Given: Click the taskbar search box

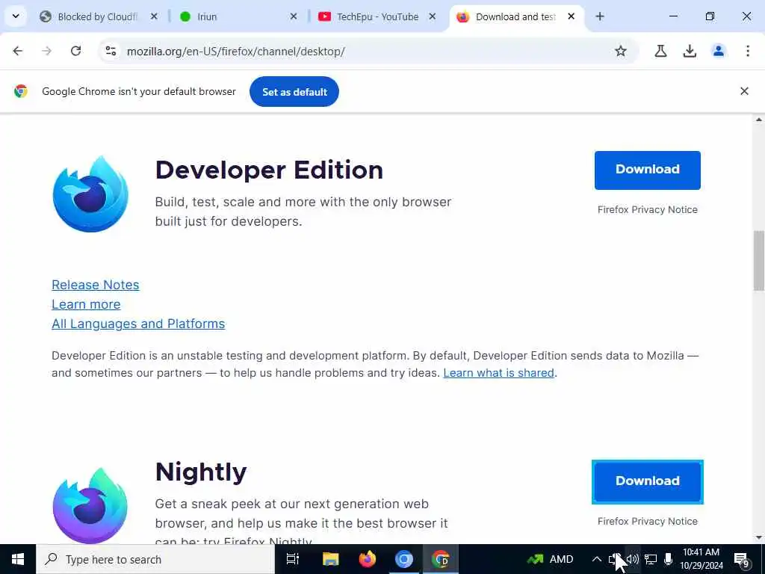Looking at the screenshot, I should 155,559.
